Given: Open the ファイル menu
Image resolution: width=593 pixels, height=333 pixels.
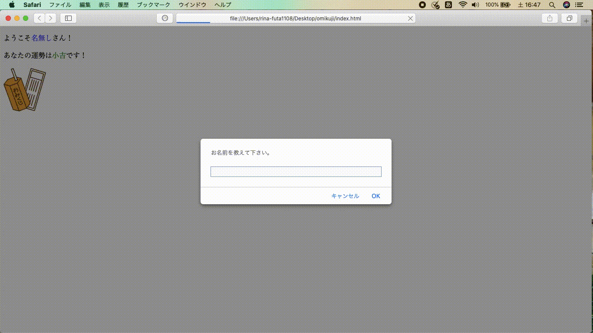Looking at the screenshot, I should coord(60,5).
